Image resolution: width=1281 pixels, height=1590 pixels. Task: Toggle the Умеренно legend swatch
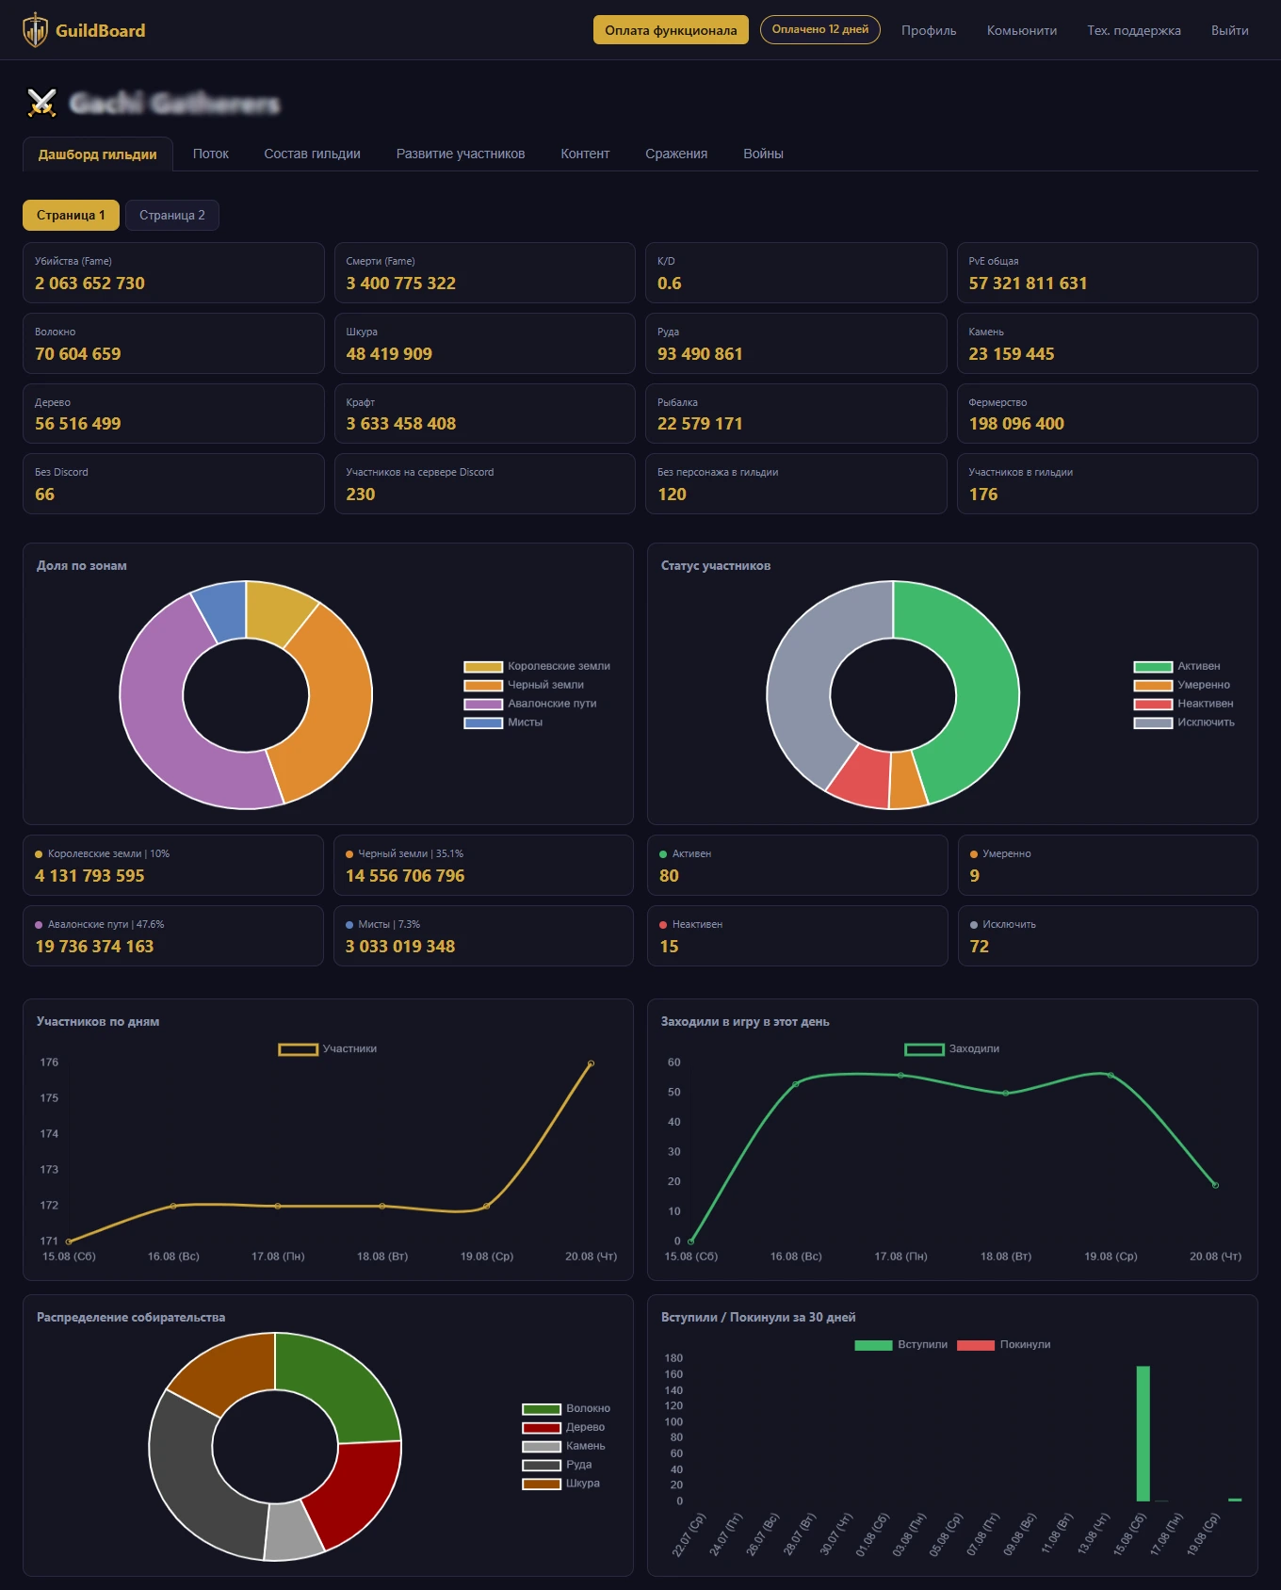point(1153,686)
